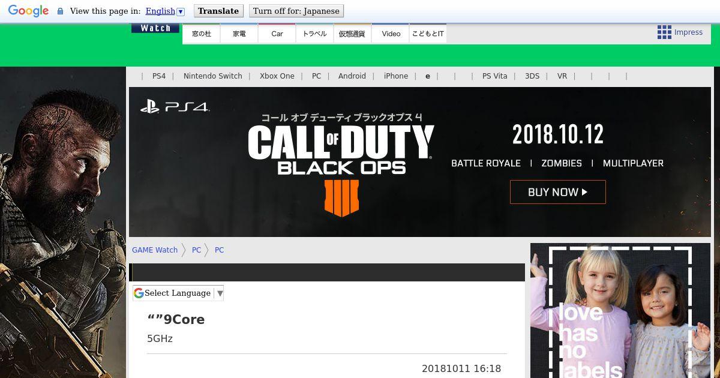Click the 5GHz subtitle text
The width and height of the screenshot is (720, 378).
160,338
